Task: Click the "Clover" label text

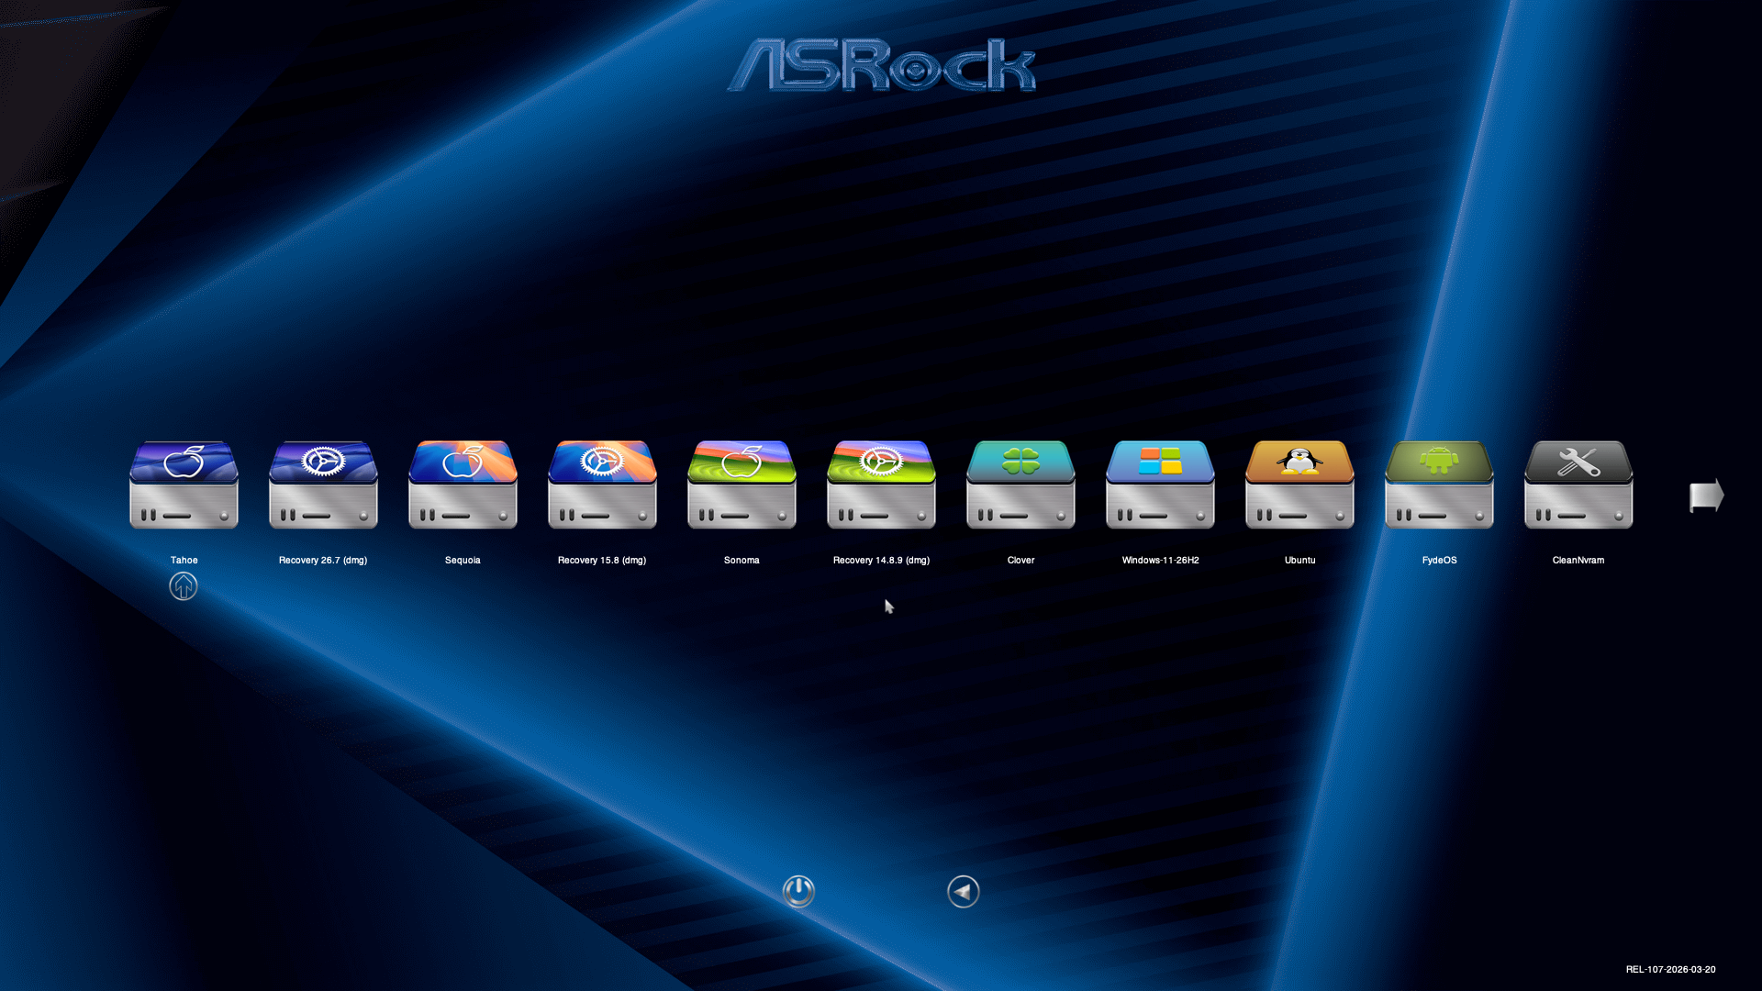Action: [x=1020, y=560]
